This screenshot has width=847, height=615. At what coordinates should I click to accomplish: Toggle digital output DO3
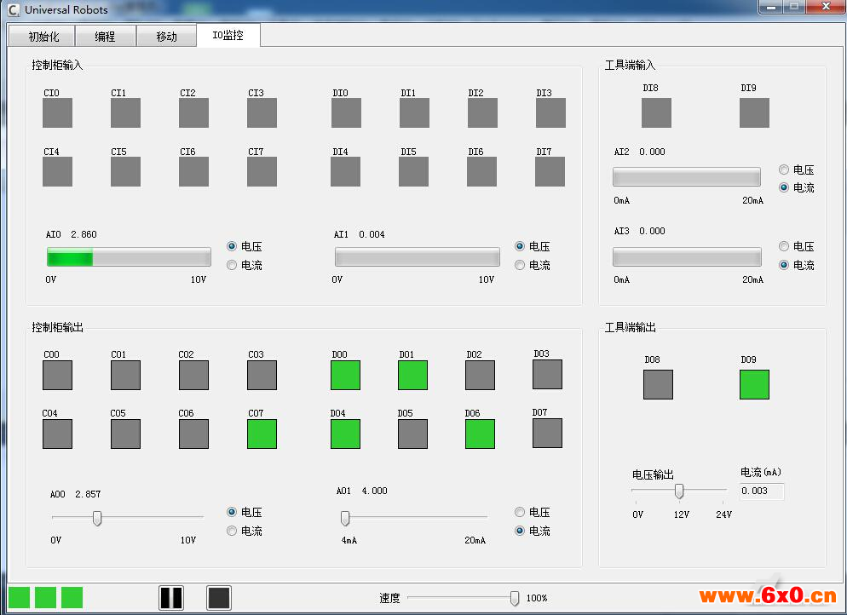[547, 374]
